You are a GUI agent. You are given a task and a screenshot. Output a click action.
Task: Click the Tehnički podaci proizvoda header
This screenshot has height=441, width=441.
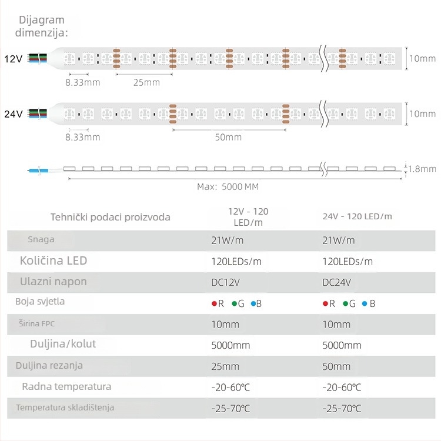point(111,217)
